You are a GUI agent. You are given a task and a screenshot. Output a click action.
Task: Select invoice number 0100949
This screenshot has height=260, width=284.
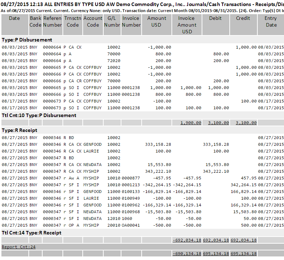(x=131, y=199)
